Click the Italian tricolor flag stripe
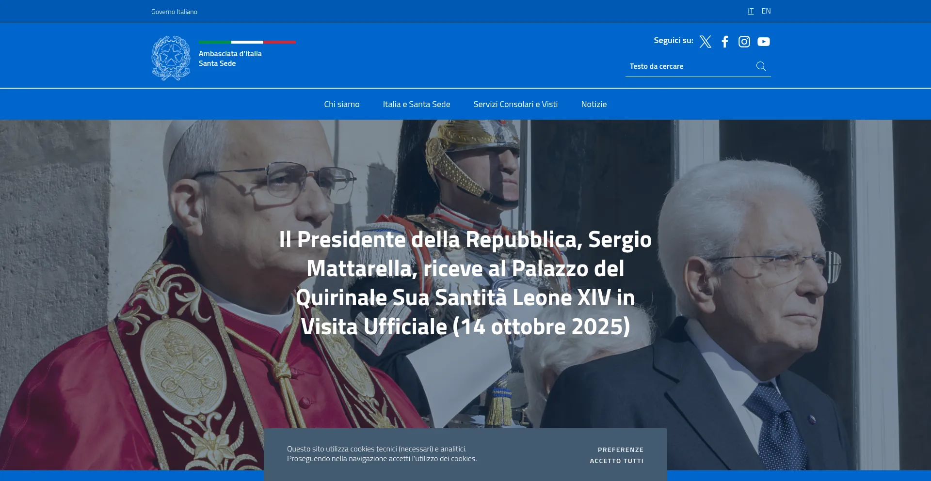The width and height of the screenshot is (931, 481). [x=247, y=42]
